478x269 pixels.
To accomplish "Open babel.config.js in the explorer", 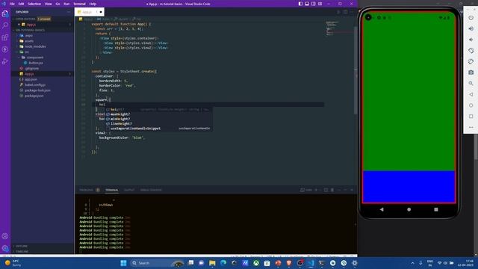I will [x=35, y=84].
